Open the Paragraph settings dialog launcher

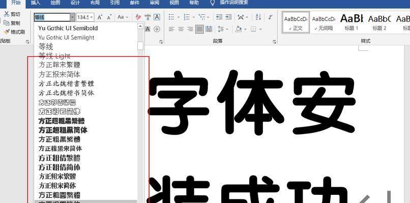274,41
